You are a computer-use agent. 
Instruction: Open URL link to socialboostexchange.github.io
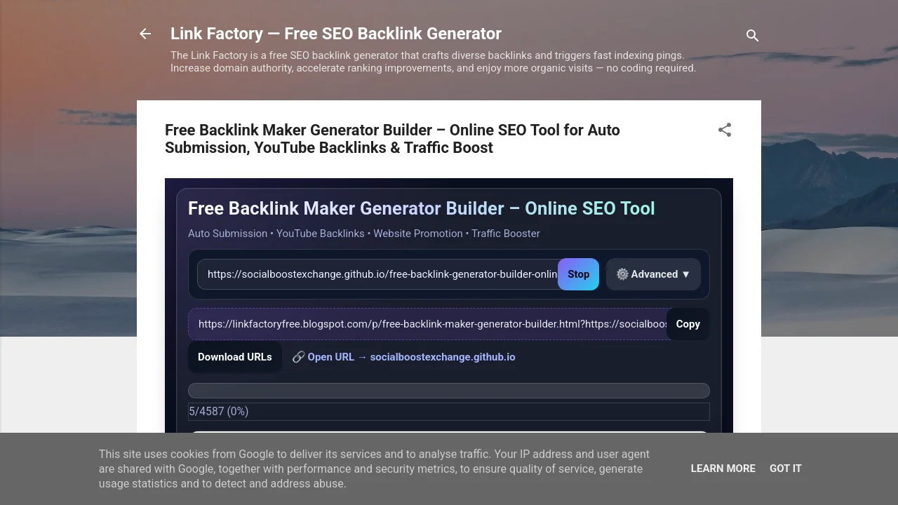(404, 357)
